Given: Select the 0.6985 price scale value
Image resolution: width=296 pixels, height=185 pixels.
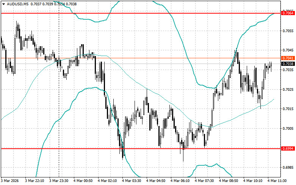Looking at the screenshot, I should (288, 168).
